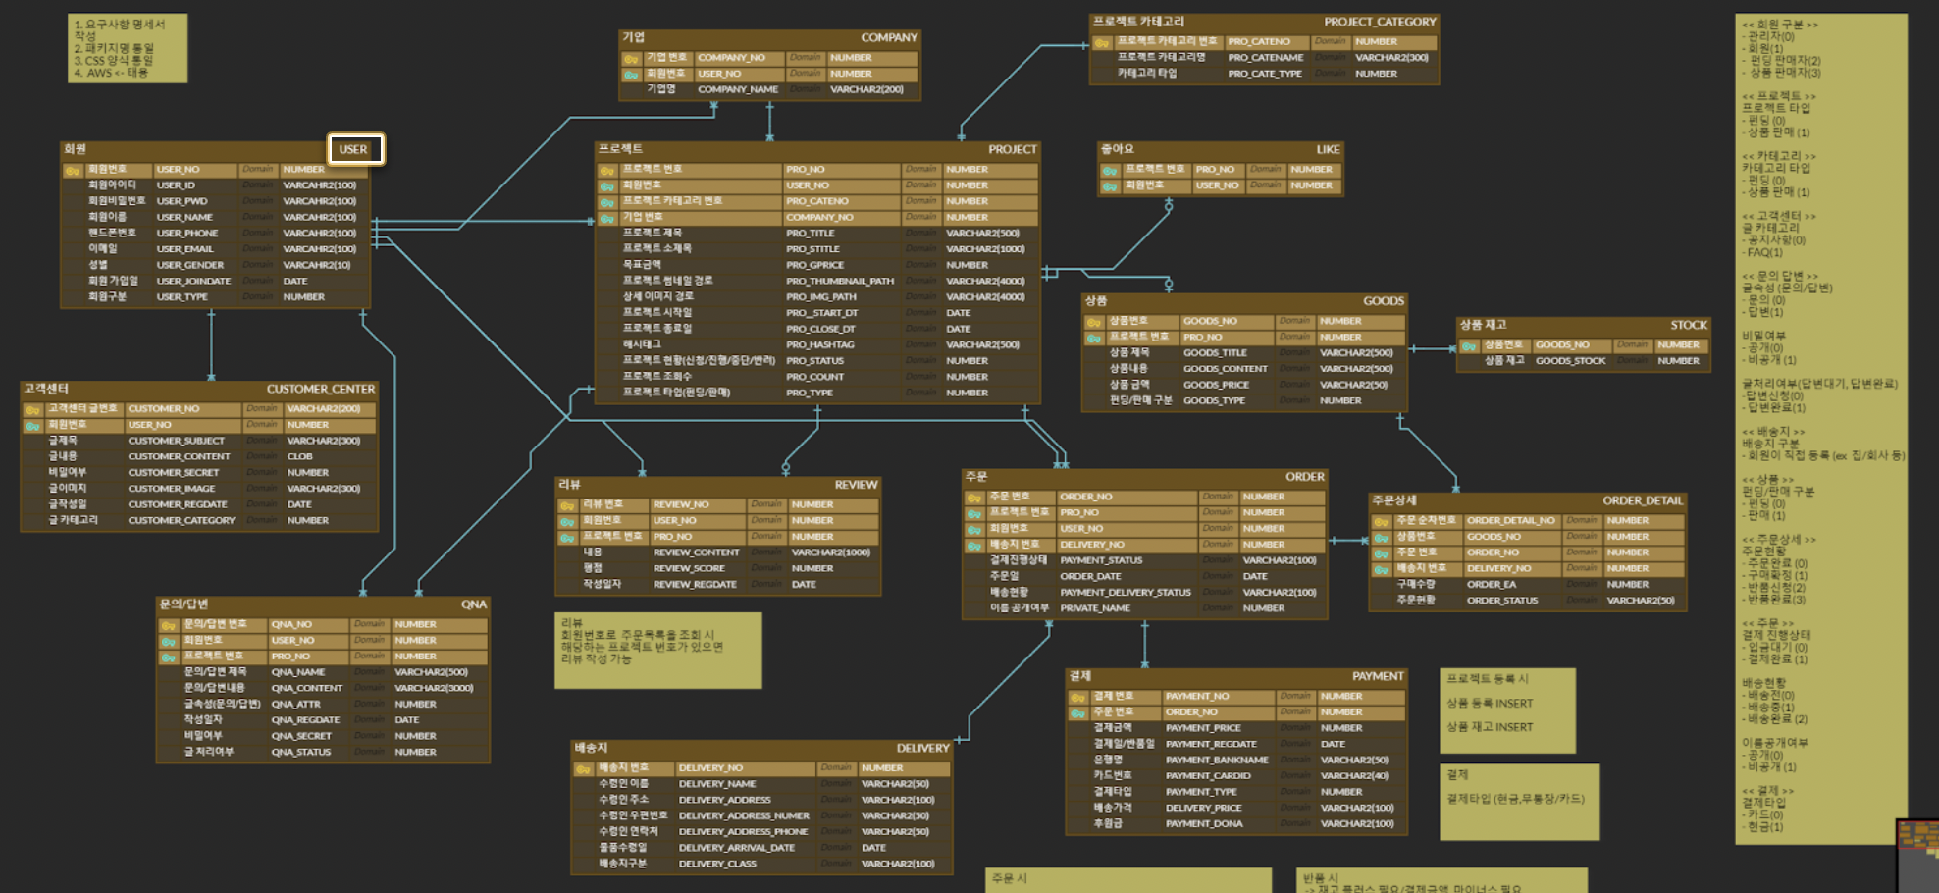
Task: Click the DELIVERY_ARRIVAL_DATE column in DELIVERY table
Action: pyautogui.click(x=736, y=848)
